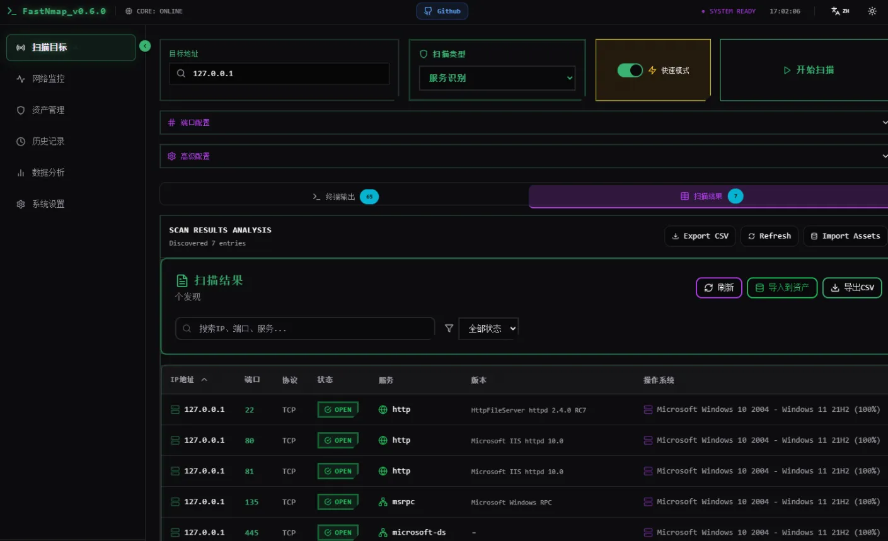Go to 历史记录 clock item
This screenshot has width=888, height=541.
(x=49, y=142)
